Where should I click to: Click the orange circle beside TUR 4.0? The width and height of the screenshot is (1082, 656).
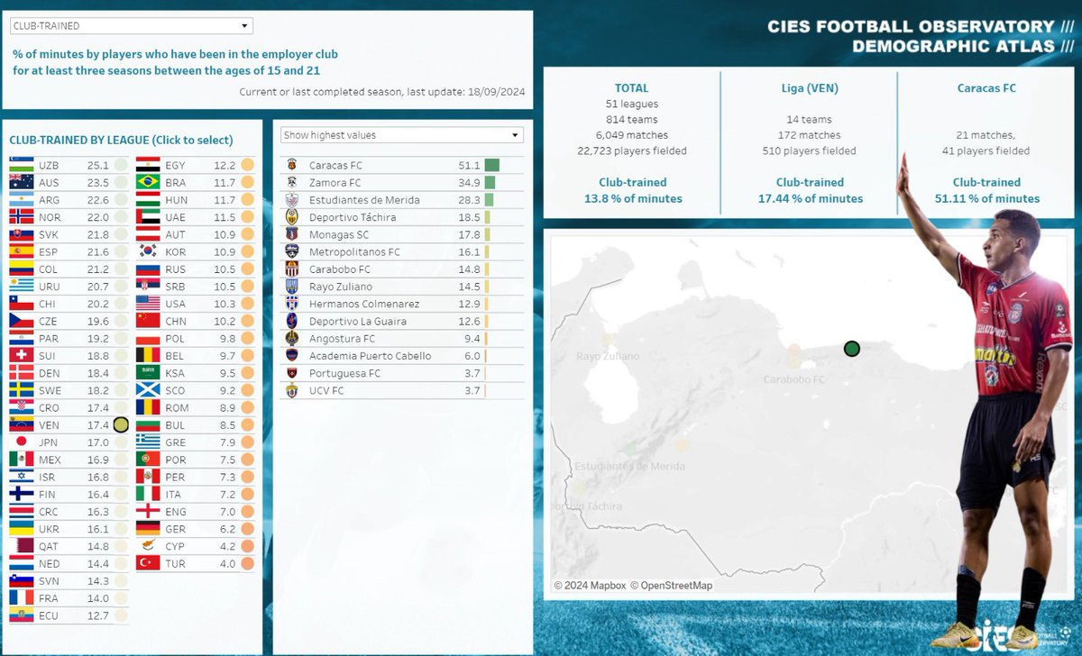(x=246, y=564)
